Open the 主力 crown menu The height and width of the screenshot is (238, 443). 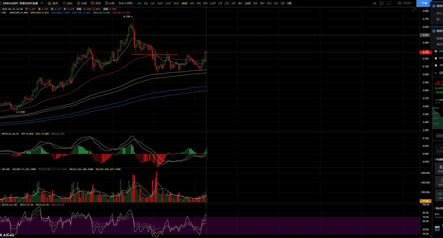53,3
